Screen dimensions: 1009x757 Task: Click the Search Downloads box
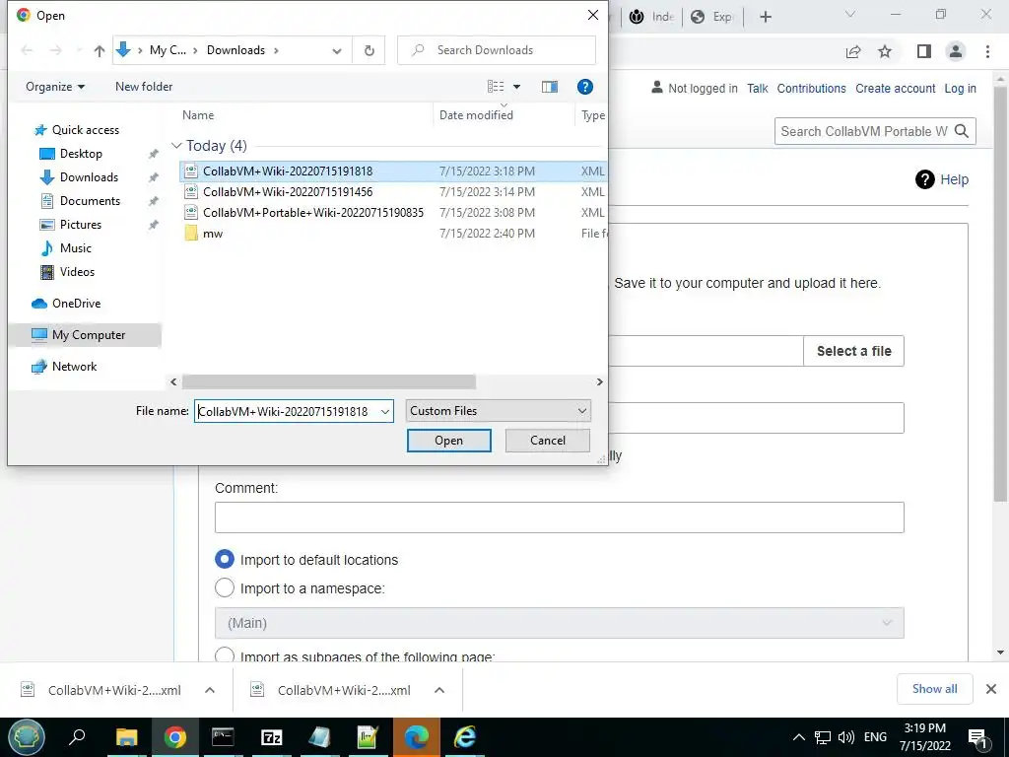pos(497,50)
